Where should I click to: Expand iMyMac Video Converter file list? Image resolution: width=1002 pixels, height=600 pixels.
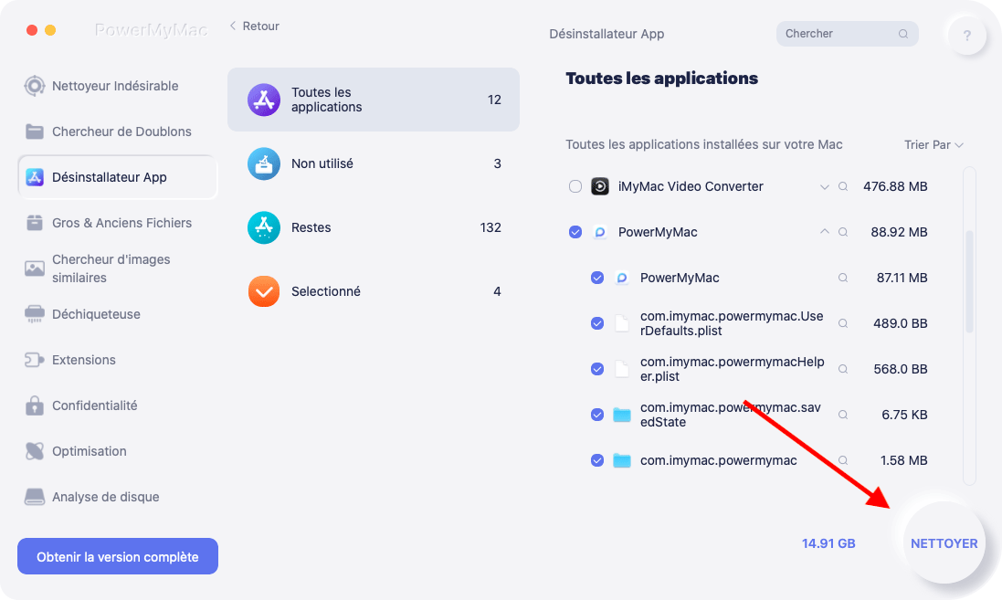click(825, 187)
